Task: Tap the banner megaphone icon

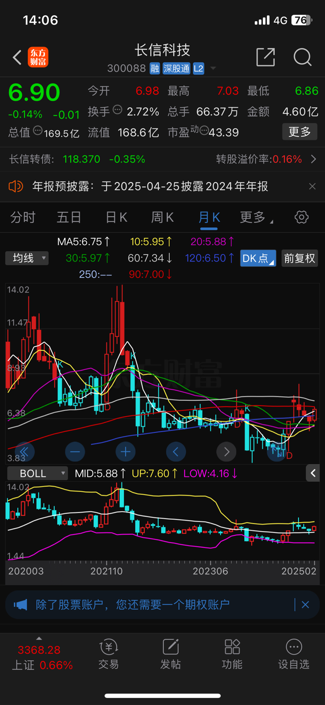Action: coord(20,605)
